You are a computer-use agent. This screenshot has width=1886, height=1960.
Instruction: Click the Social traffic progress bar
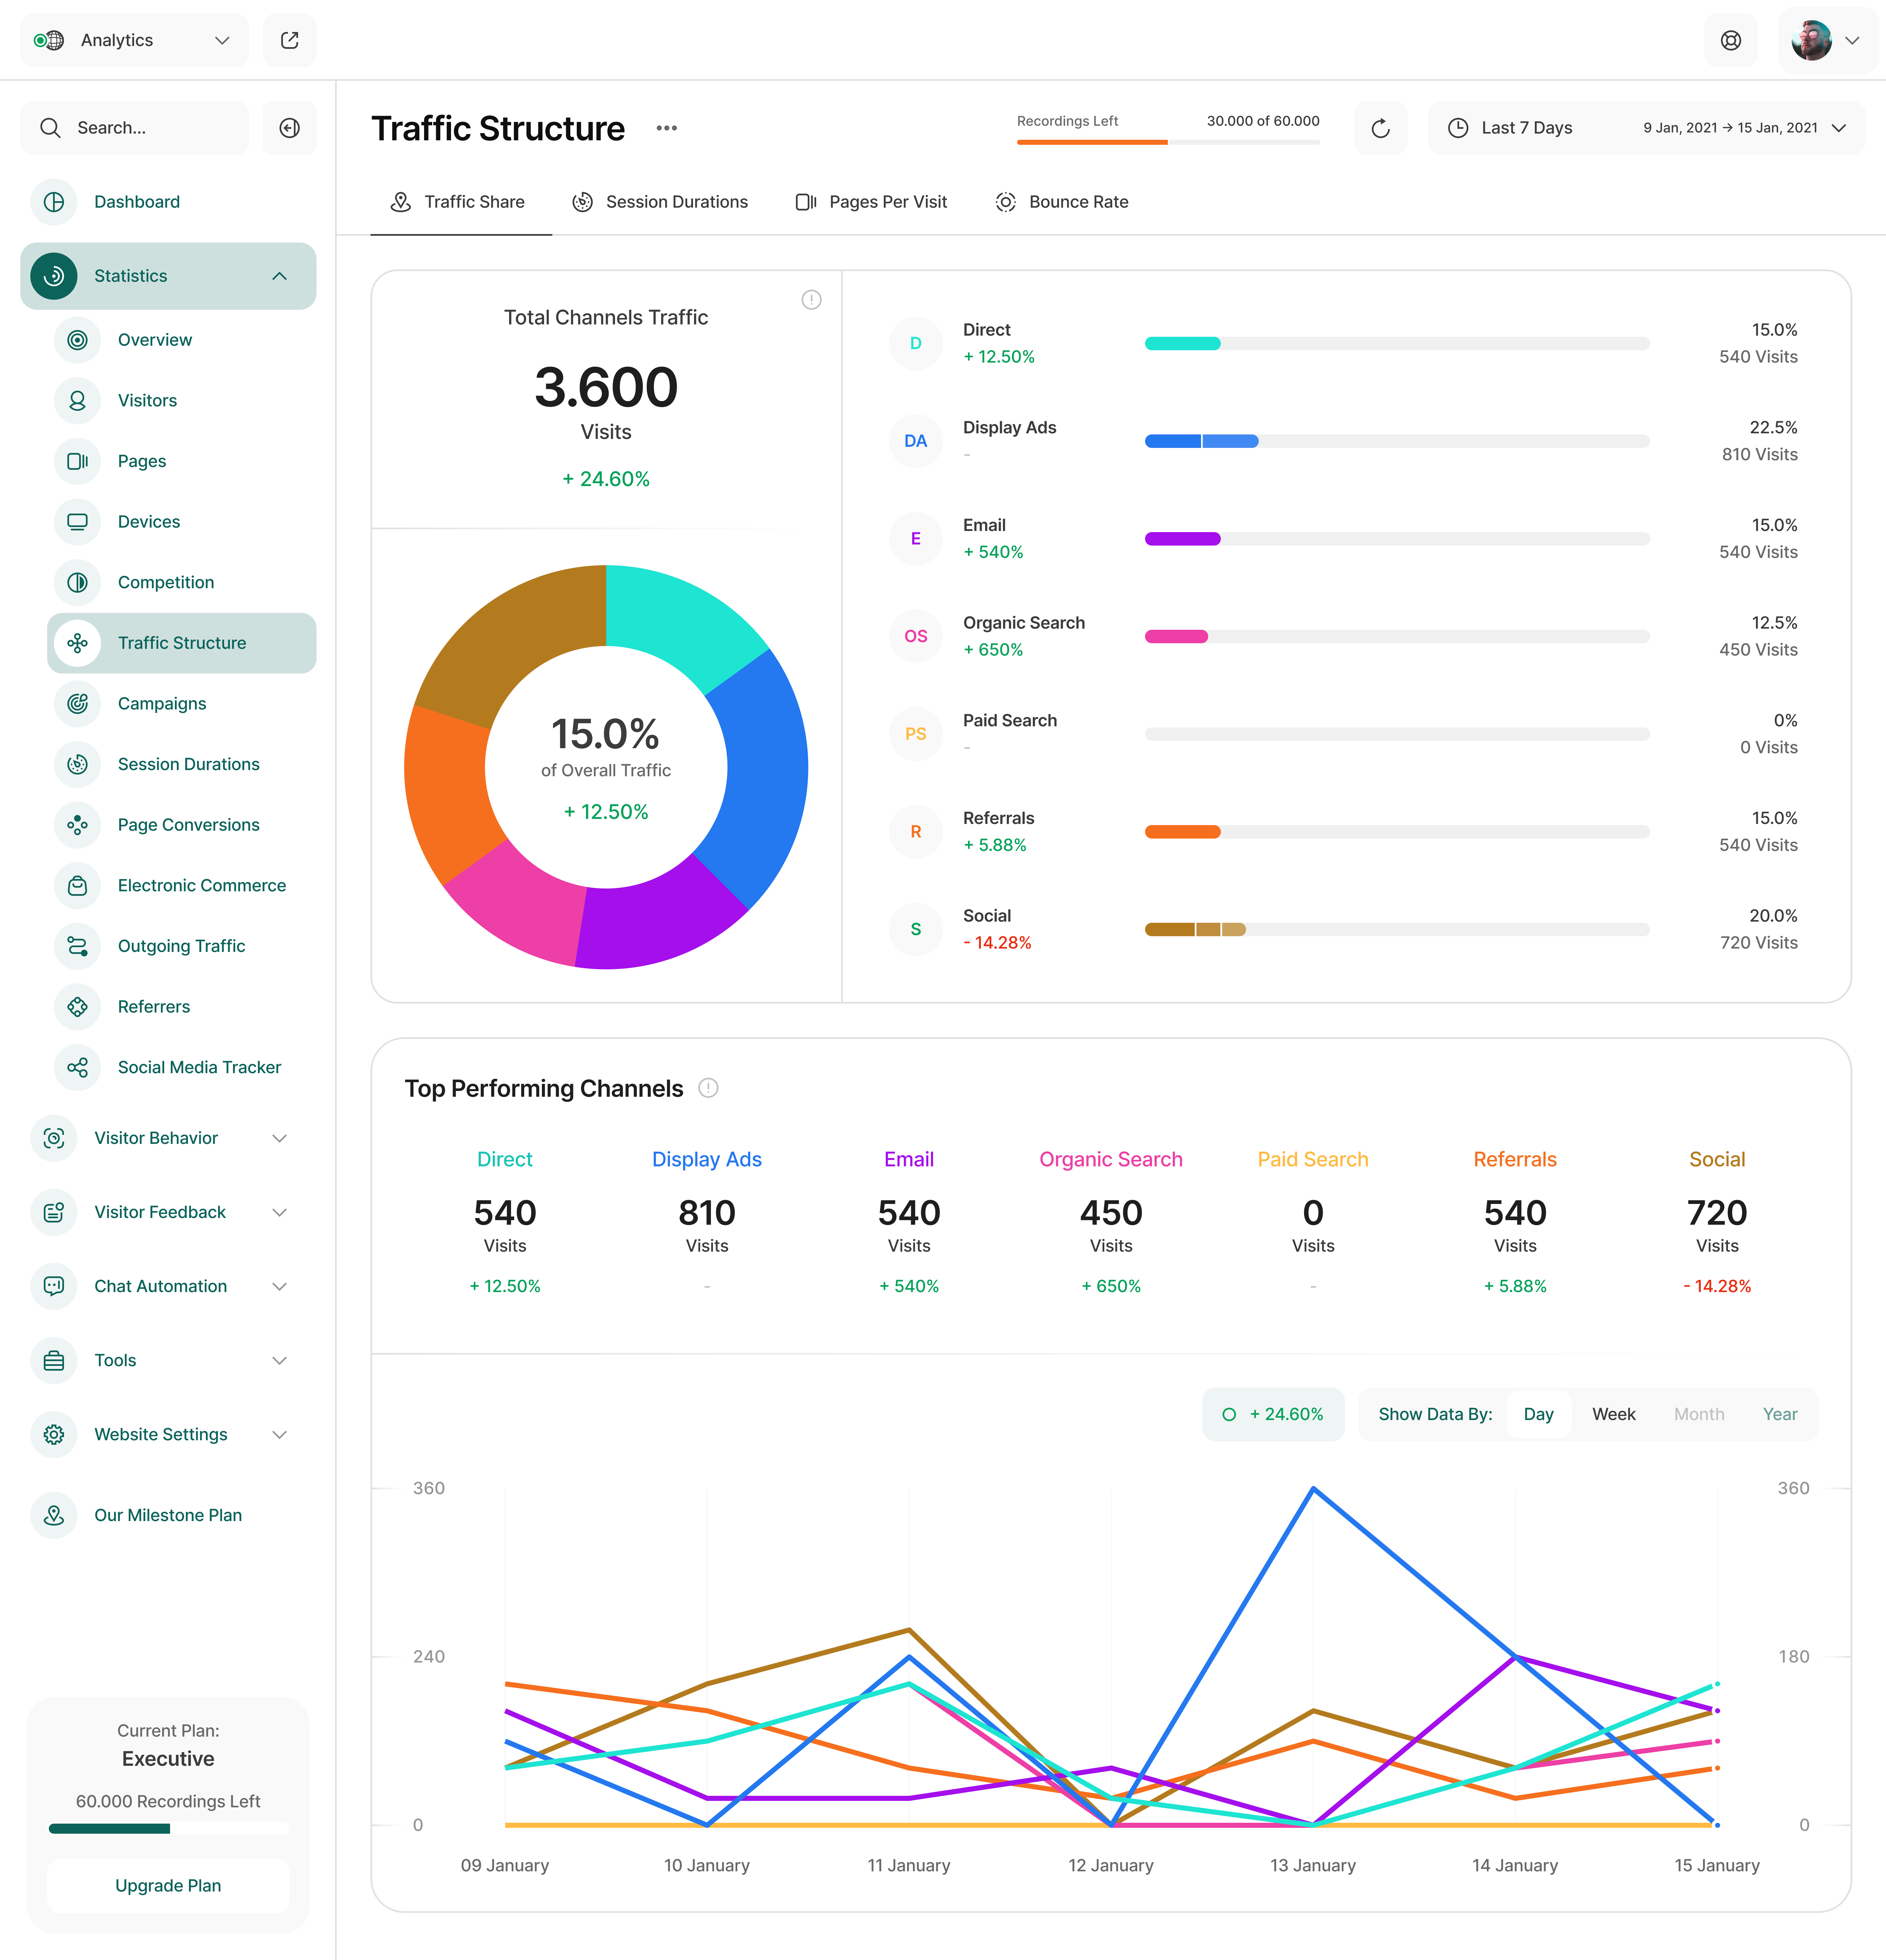(1397, 930)
